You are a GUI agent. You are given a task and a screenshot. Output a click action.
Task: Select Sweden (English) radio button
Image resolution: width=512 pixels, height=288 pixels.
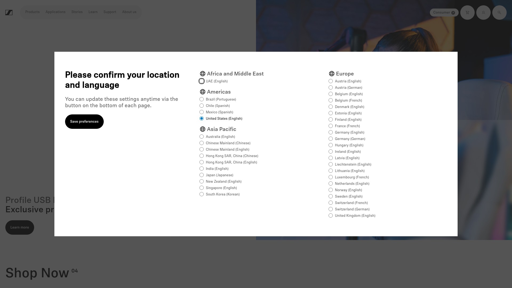click(x=331, y=196)
